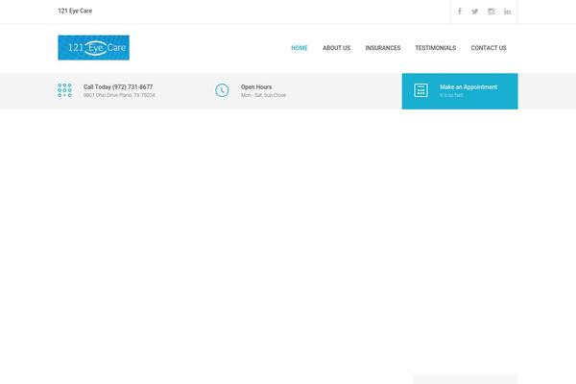Click the Mon - Sat hours text
Viewport: 576px width, 384px height.
point(263,95)
